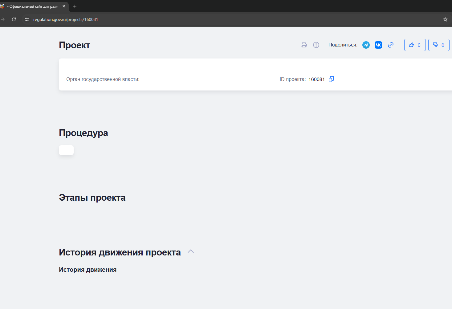Print the project page via printer icon

pos(303,45)
